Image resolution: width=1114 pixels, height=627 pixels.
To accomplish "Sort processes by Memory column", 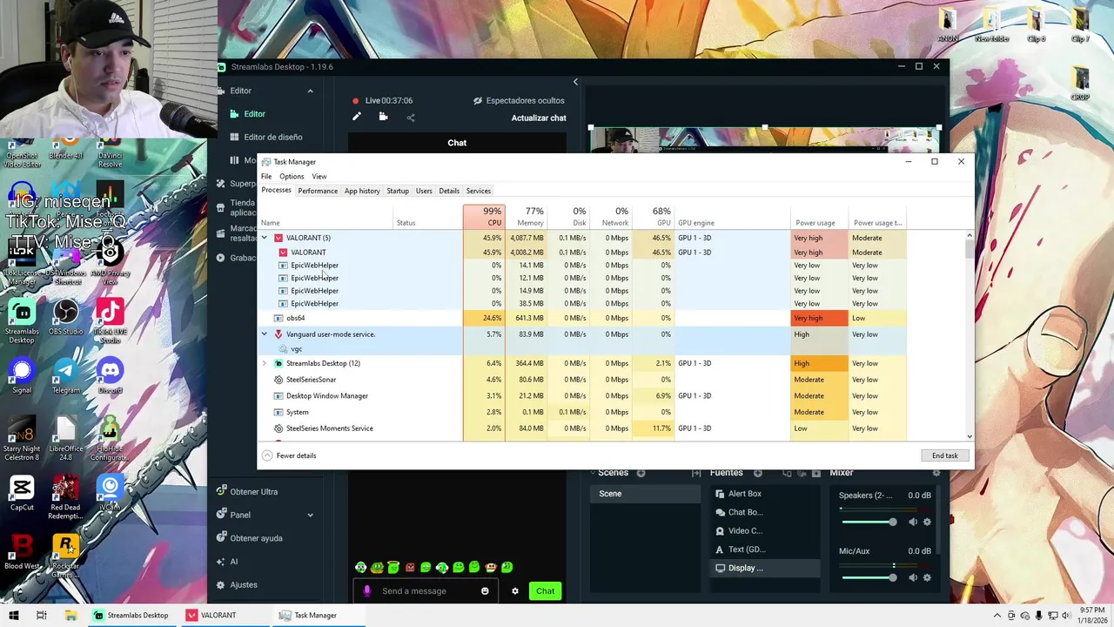I will 526,217.
